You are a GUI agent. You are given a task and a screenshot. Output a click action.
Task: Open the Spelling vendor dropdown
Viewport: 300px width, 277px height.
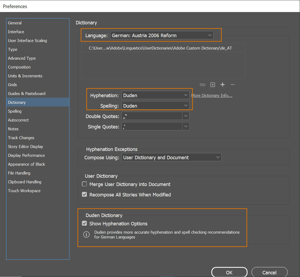155,106
